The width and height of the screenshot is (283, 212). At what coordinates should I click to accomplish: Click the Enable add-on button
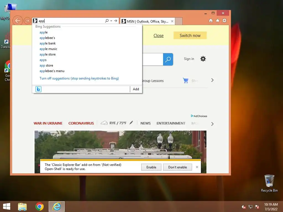point(151,167)
